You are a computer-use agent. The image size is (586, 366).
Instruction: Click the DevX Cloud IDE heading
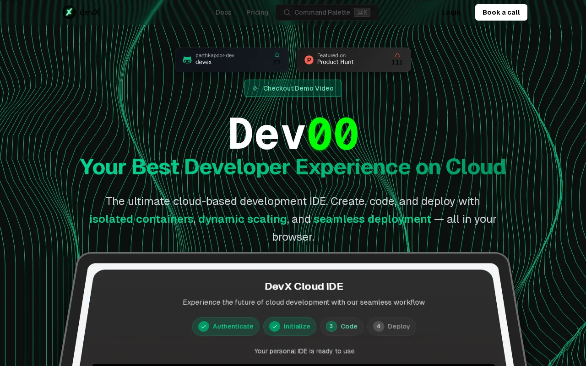point(304,286)
